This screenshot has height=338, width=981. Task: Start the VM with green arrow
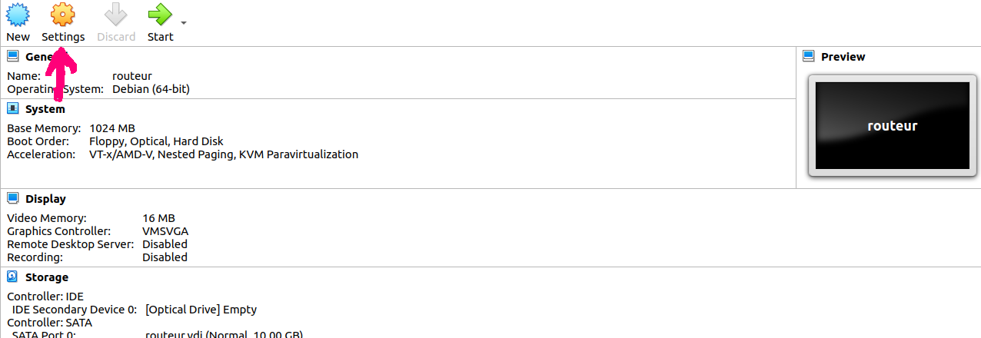pyautogui.click(x=159, y=14)
